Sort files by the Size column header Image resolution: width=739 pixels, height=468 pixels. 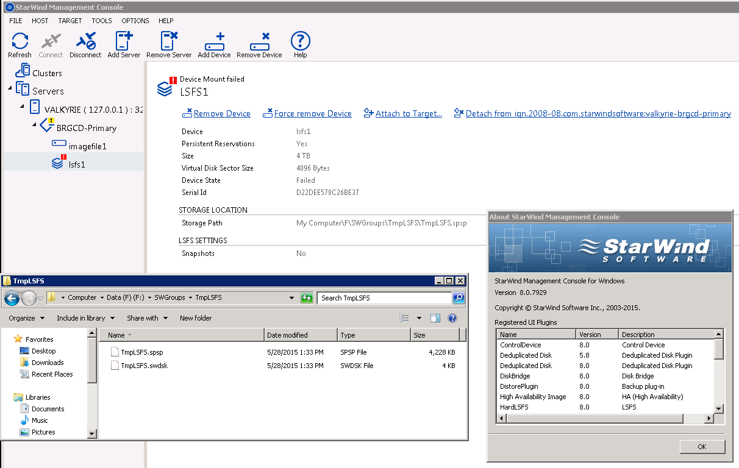(435, 335)
